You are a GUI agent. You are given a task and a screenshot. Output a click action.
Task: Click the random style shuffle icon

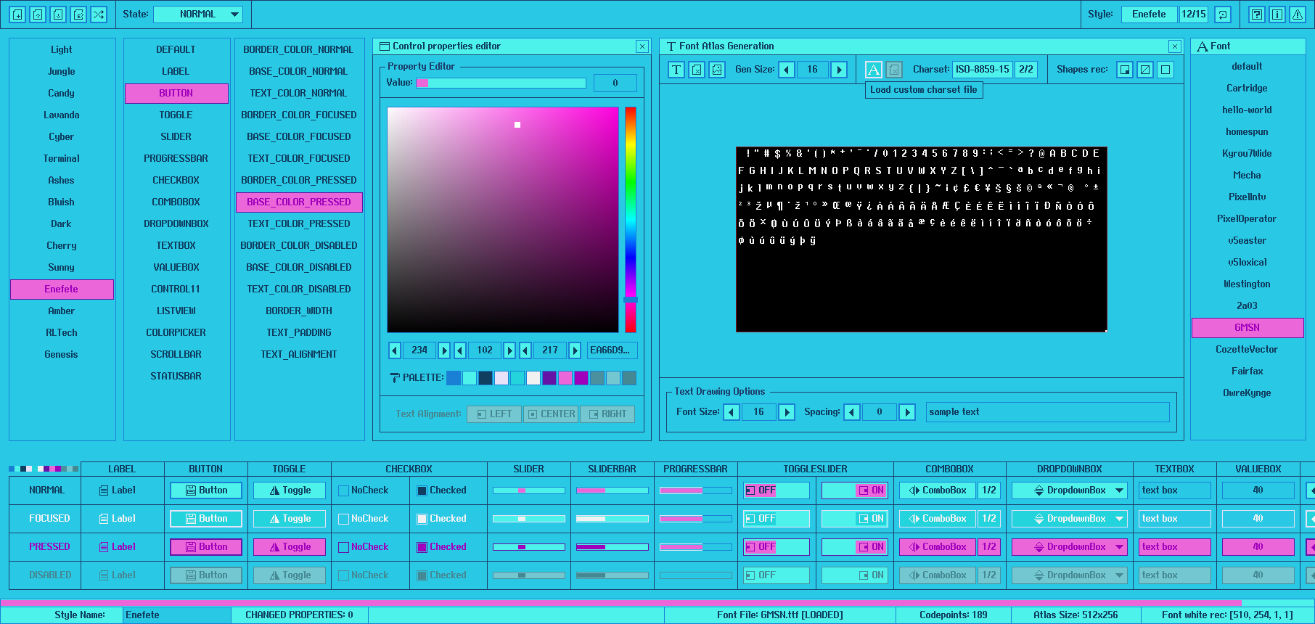[99, 15]
